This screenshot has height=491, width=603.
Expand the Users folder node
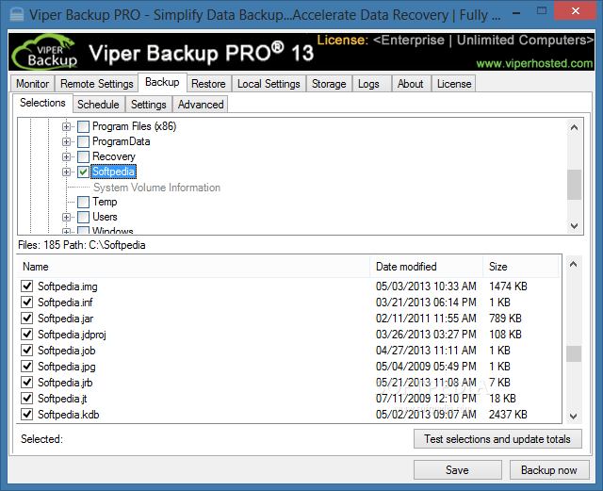click(66, 217)
